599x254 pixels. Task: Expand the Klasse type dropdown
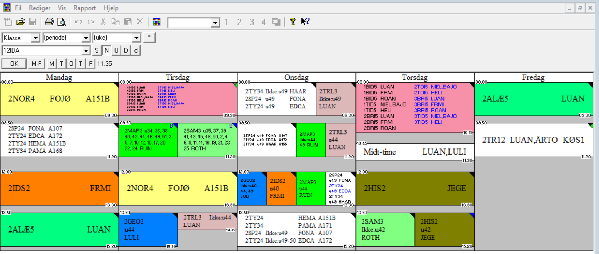[35, 38]
